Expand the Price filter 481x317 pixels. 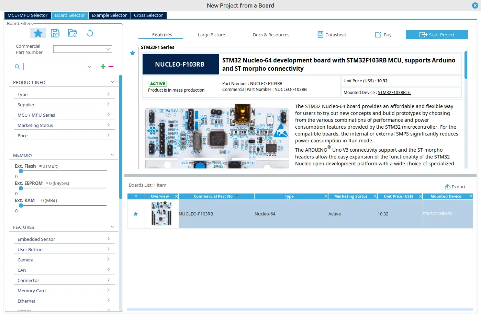(108, 135)
